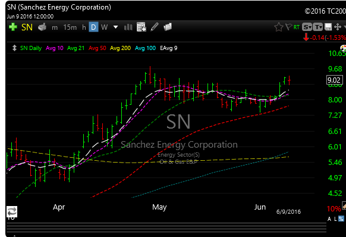Click the yellow Avg 200 legend label
Image resolution: width=346 pixels, height=237 pixels.
[120, 48]
